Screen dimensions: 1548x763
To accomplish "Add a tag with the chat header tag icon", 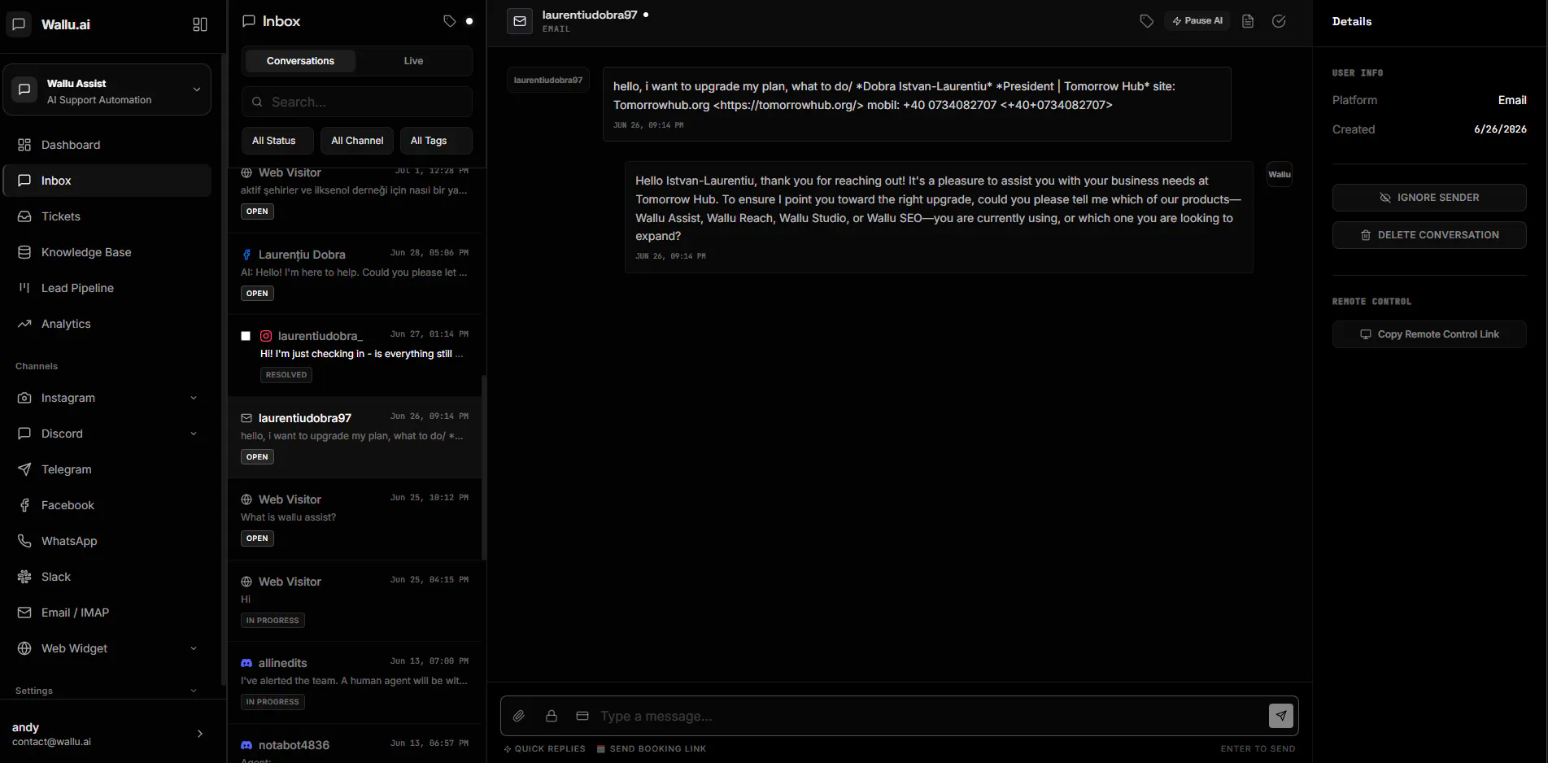I will click(1146, 21).
